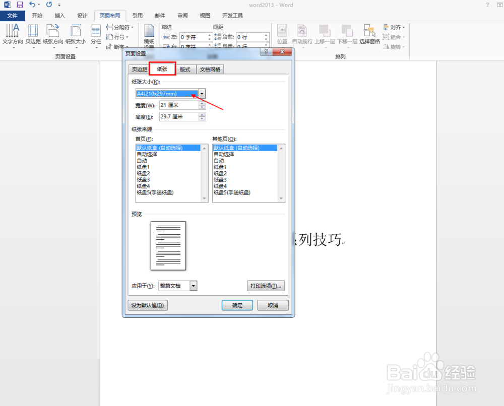Switch to the Home (开始) ribbon tab
Viewport: 504px width, 406px height.
coord(37,16)
